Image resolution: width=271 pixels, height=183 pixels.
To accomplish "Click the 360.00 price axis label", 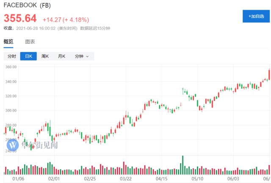I will click(x=11, y=67).
